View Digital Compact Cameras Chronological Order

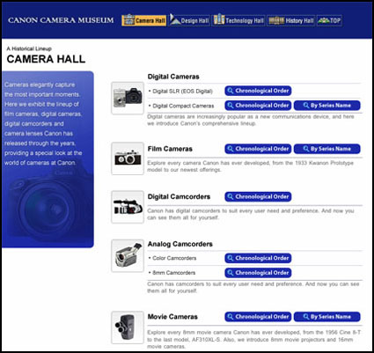(x=258, y=106)
